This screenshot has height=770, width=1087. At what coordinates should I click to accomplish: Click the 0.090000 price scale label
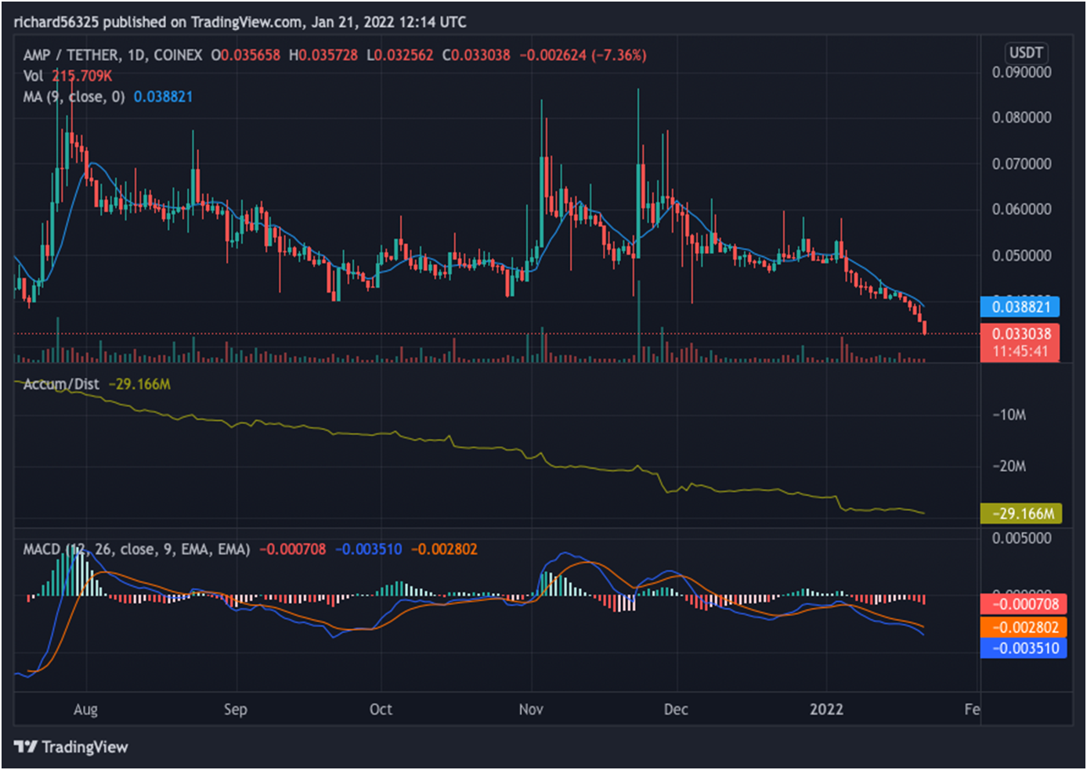pyautogui.click(x=1021, y=72)
